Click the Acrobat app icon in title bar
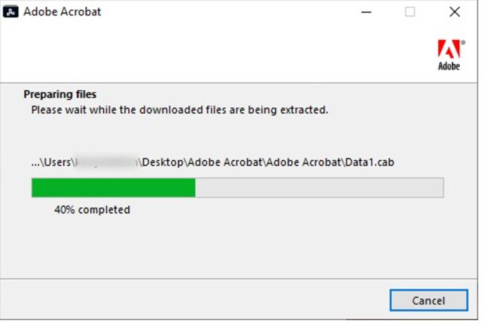The width and height of the screenshot is (483, 324). pos(11,12)
